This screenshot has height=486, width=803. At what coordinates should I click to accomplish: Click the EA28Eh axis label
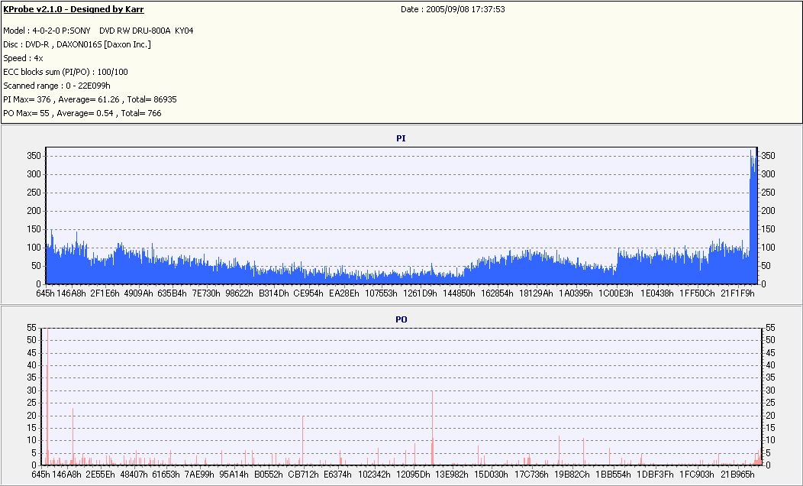click(344, 293)
